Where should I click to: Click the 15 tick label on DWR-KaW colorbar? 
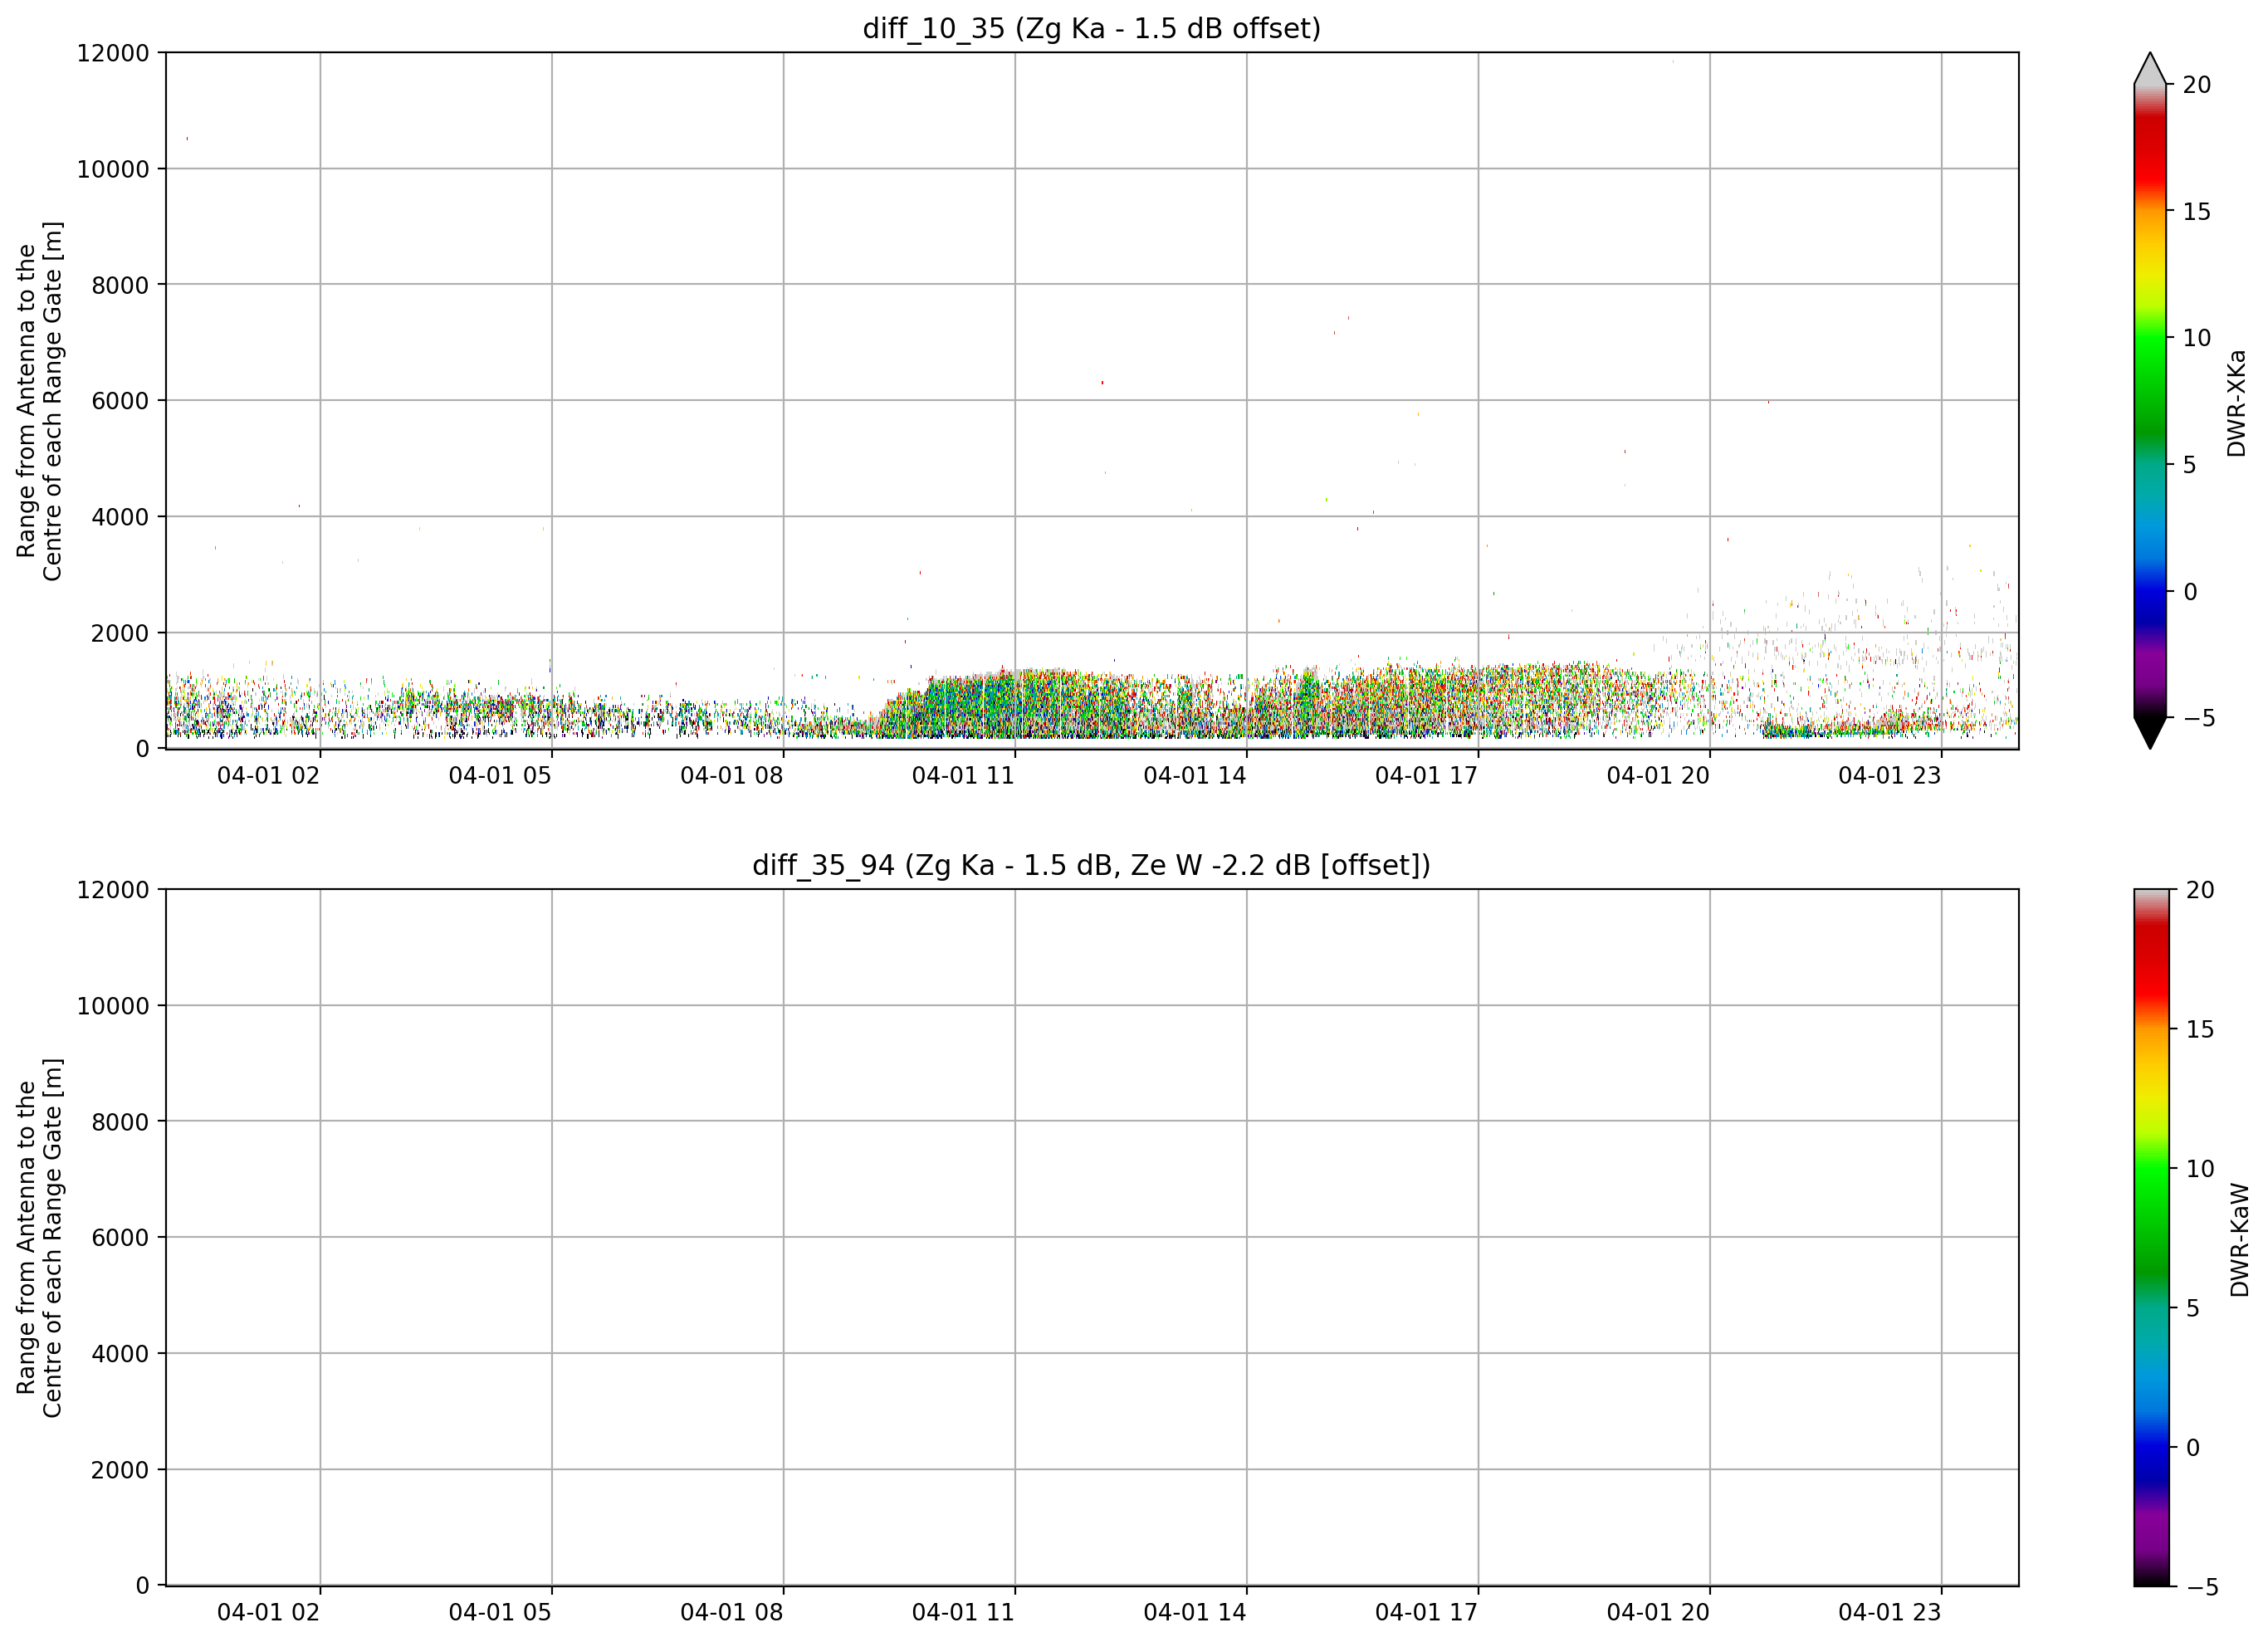point(2199,1030)
